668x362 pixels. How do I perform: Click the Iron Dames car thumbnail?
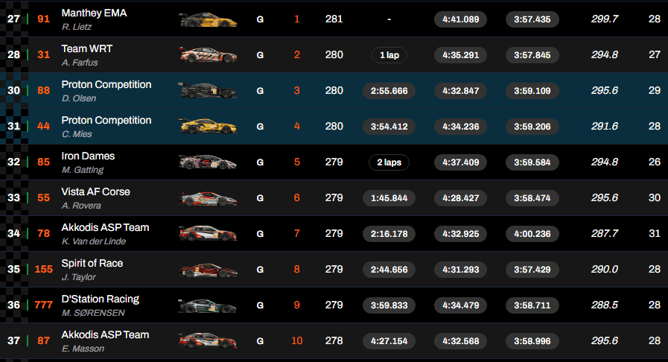[x=208, y=162]
